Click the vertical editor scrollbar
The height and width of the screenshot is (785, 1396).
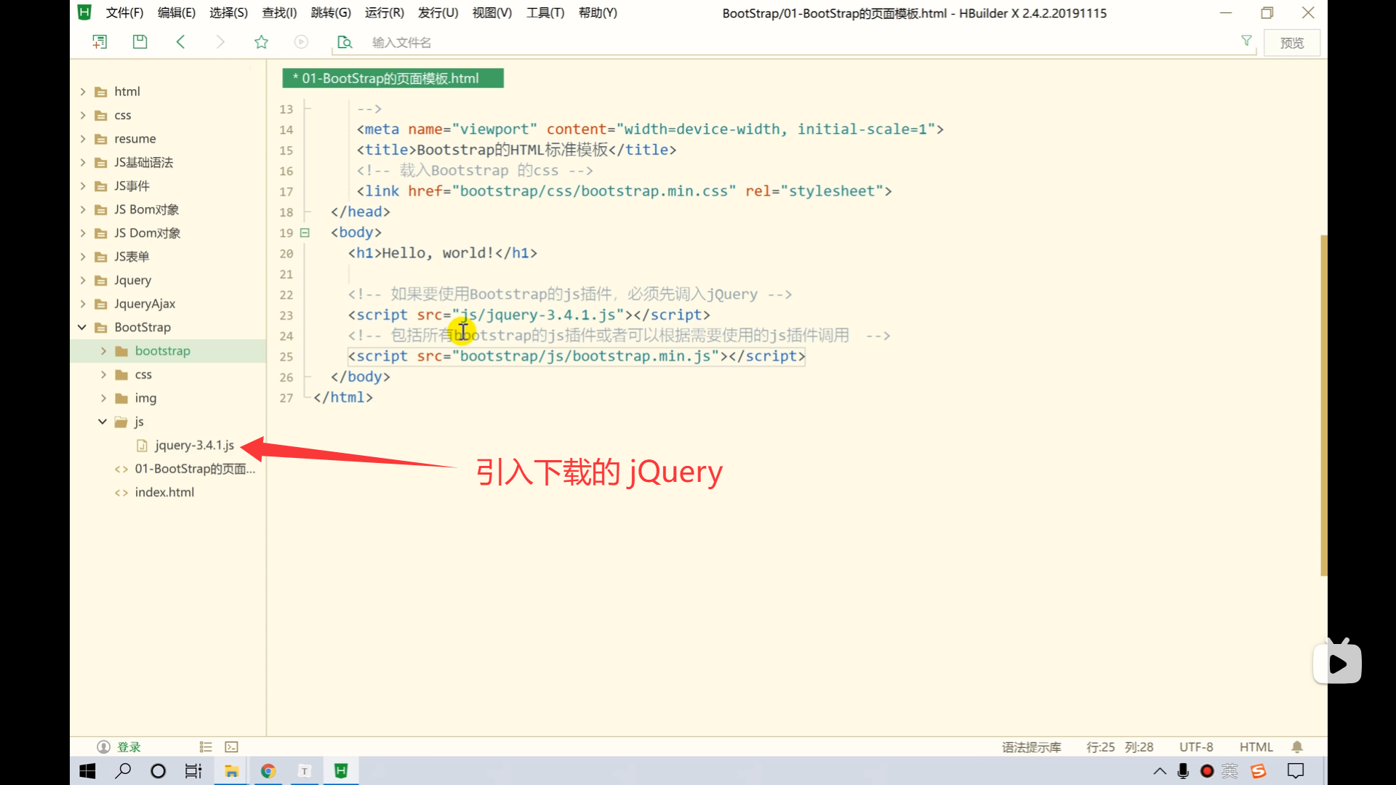1323,405
